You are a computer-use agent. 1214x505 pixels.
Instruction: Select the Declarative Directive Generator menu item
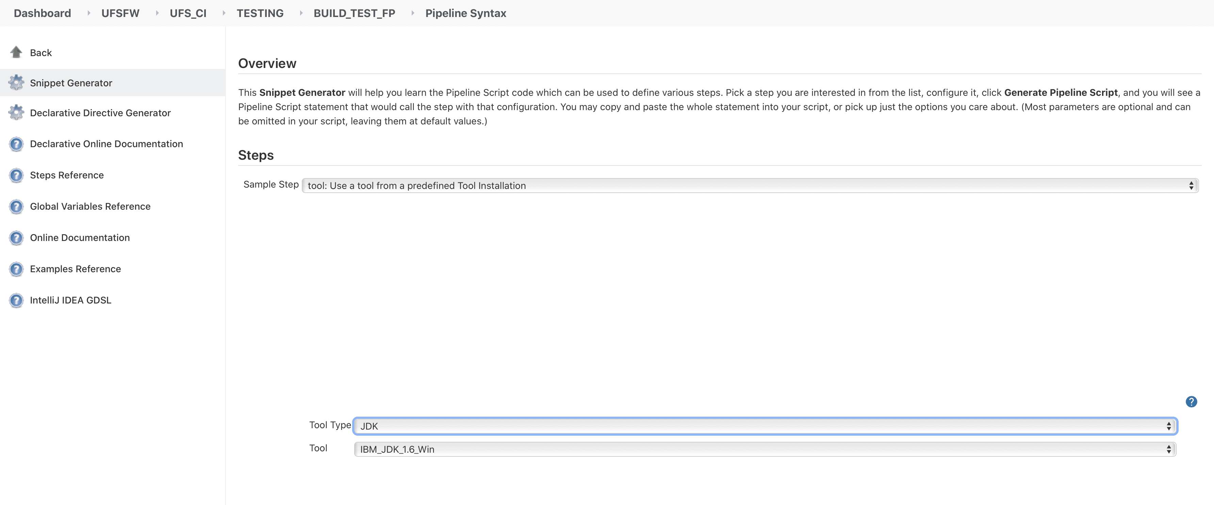point(100,113)
